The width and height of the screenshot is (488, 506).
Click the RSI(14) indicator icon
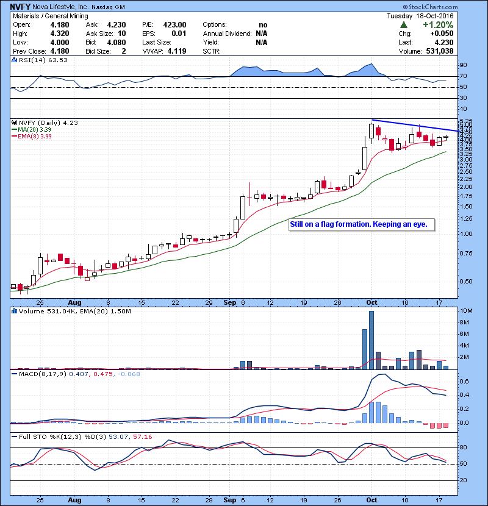click(x=14, y=60)
